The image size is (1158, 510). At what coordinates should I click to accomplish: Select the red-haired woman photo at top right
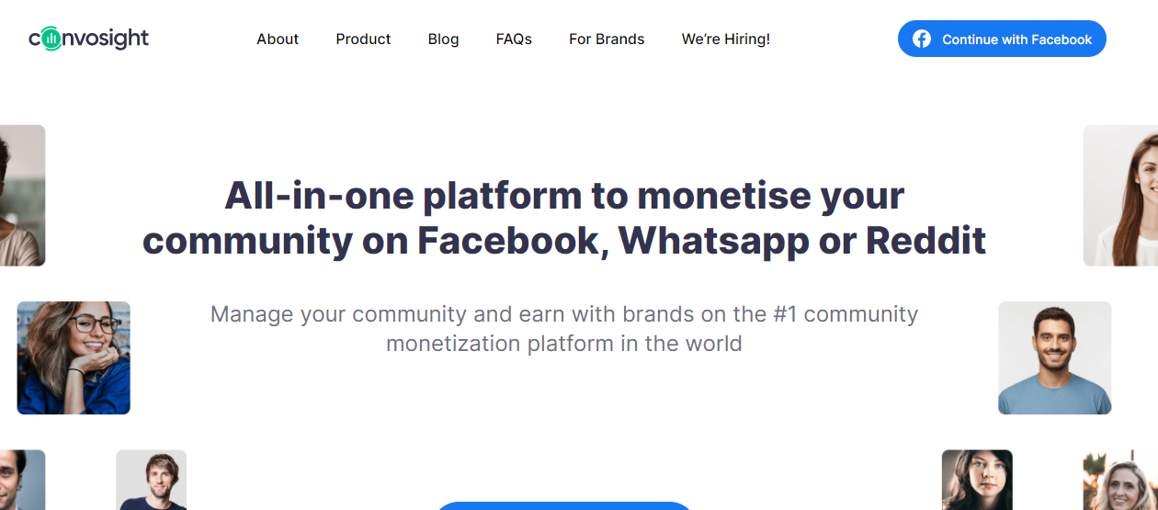click(1120, 196)
